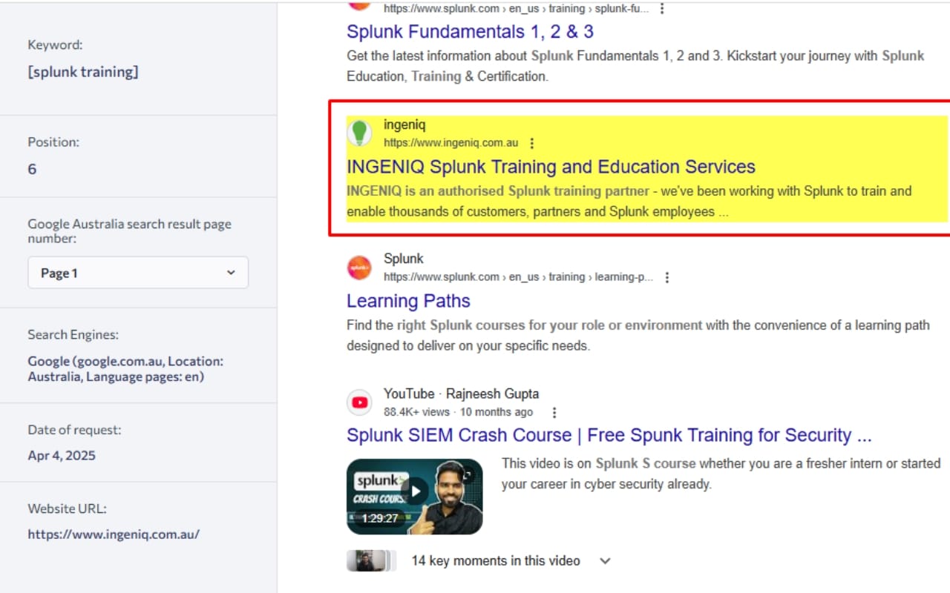Open the Splunk SIEM Crash Course result title

point(609,435)
